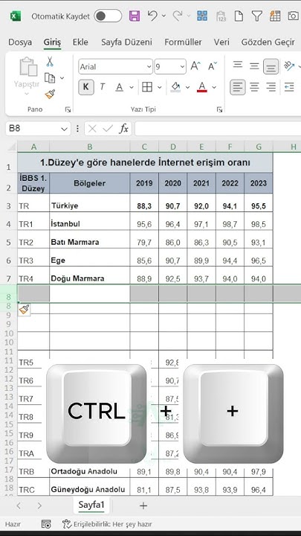Open the Dosya menu tab
301x536 pixels.
(20, 42)
